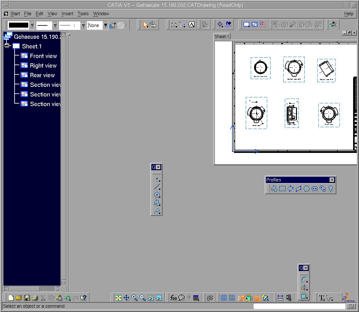The image size is (359, 312).
Task: Open the line thickness dropdown arrow
Action: [55, 25]
